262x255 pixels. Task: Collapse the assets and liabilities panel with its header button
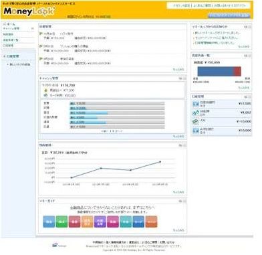pyautogui.click(x=249, y=56)
